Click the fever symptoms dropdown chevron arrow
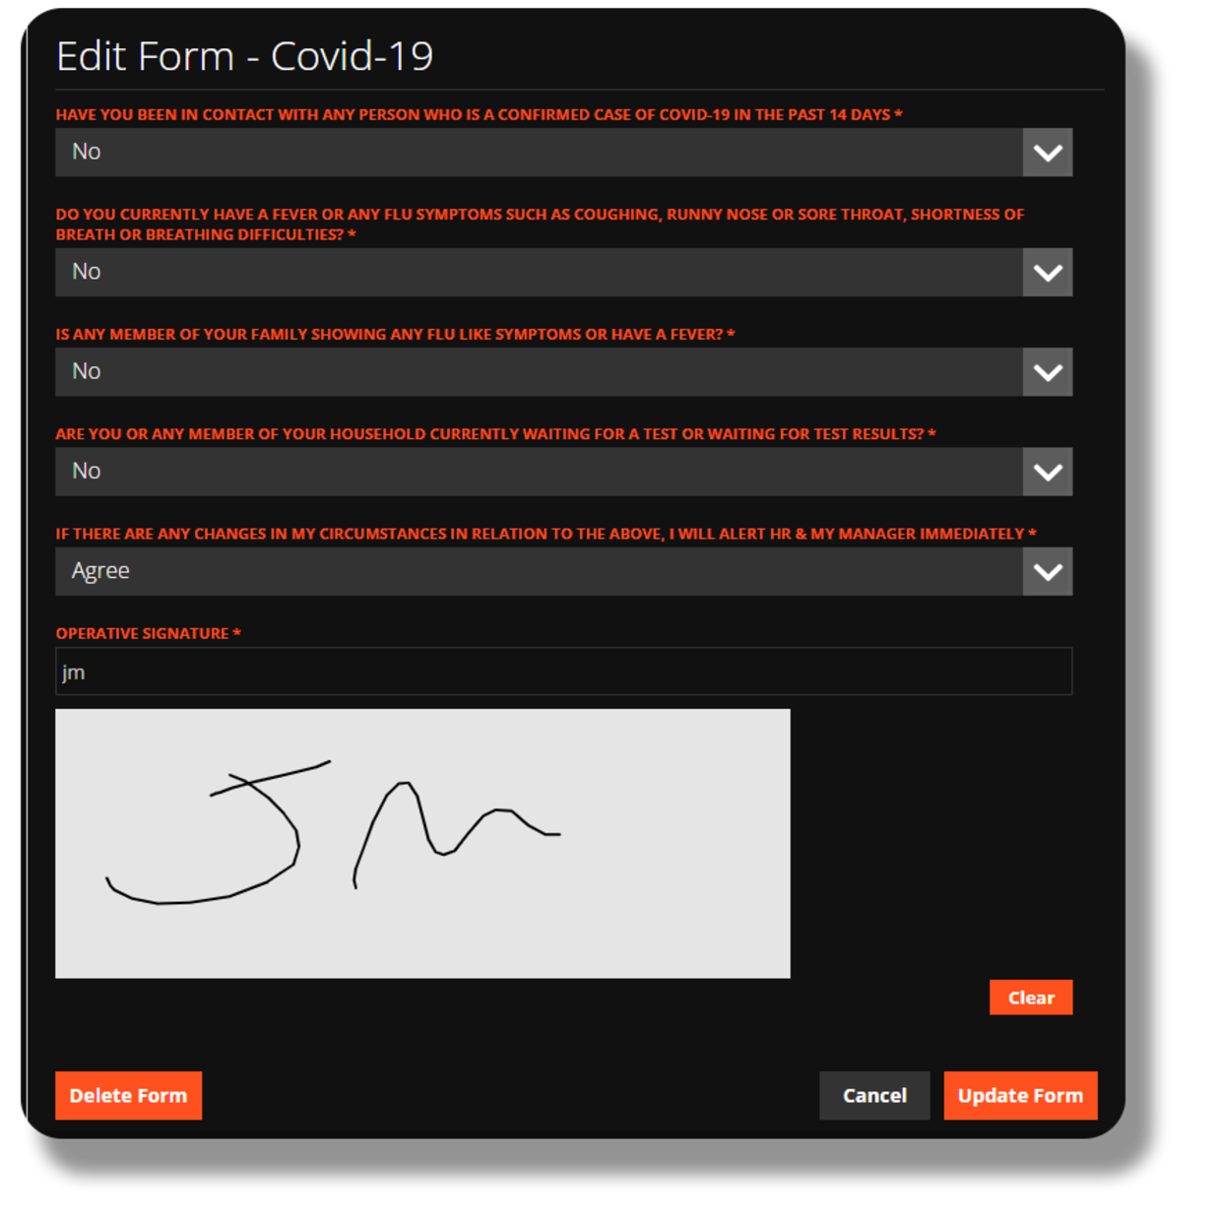This screenshot has width=1221, height=1221. (x=1048, y=273)
